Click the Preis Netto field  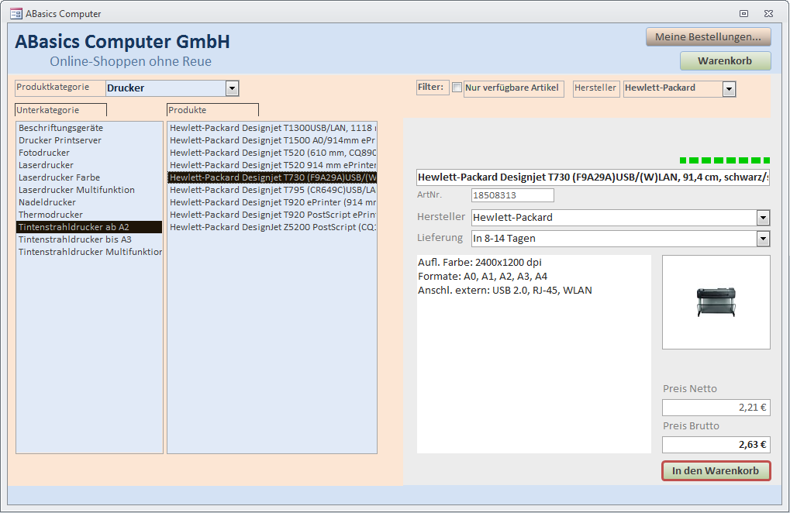(x=716, y=408)
